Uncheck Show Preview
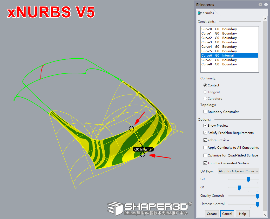270x219 pixels. 205,125
